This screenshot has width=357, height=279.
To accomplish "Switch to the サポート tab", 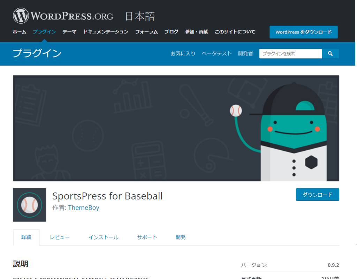I will [x=147, y=237].
